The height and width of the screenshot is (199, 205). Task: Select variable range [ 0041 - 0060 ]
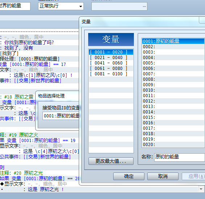pos(111,63)
